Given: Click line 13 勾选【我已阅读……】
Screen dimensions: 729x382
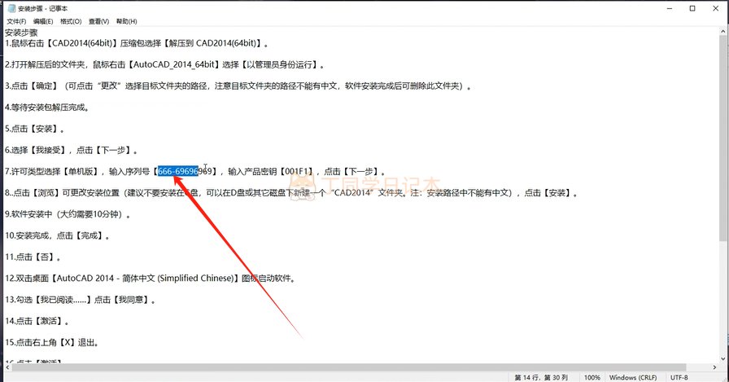Looking at the screenshot, I should point(80,300).
